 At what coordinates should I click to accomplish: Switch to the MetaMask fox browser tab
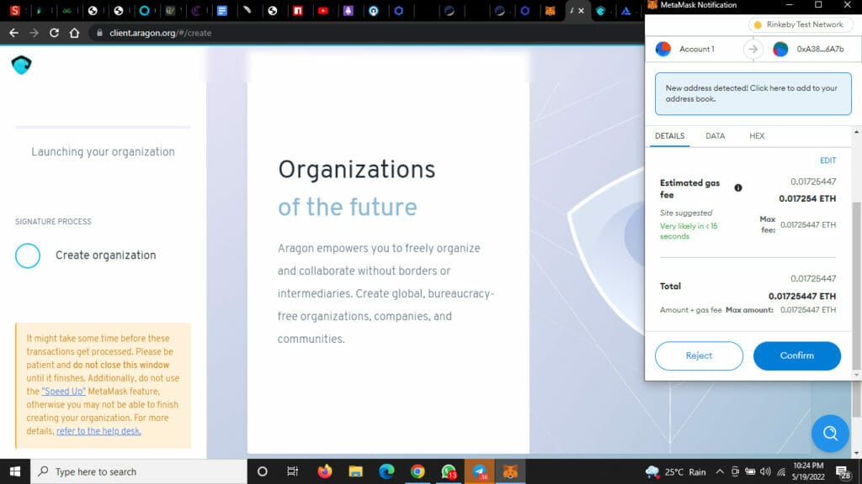point(550,10)
